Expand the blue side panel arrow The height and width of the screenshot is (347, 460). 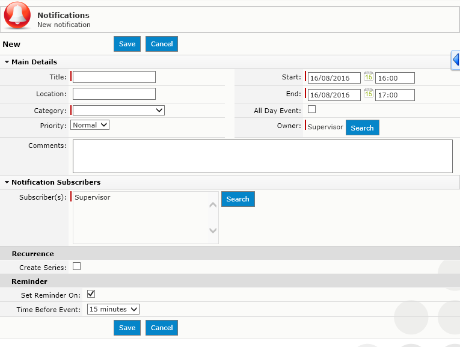tap(456, 60)
